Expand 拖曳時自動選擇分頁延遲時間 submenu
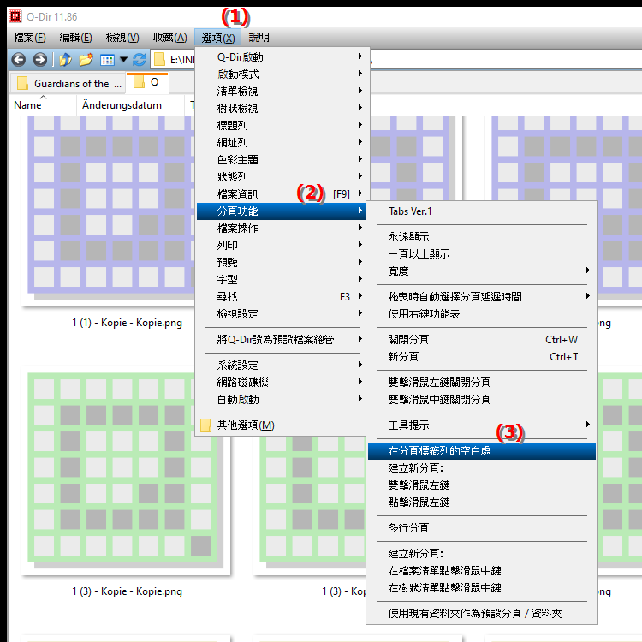Image resolution: width=642 pixels, height=642 pixels. point(482,297)
